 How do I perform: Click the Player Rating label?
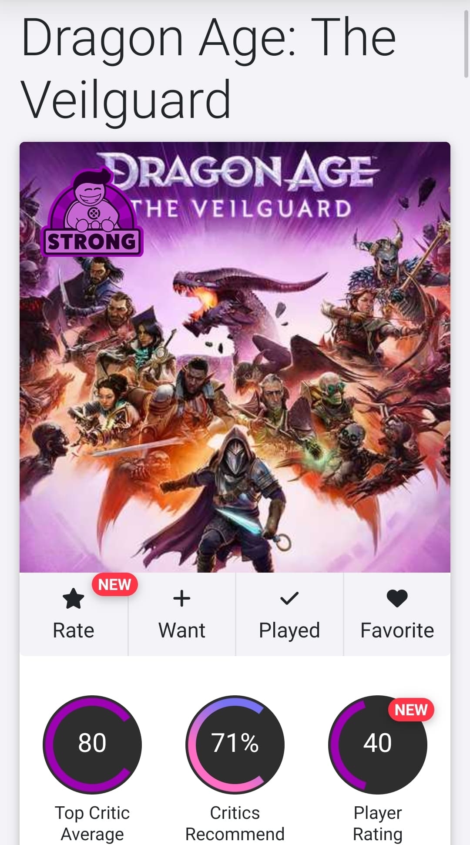pyautogui.click(x=378, y=823)
